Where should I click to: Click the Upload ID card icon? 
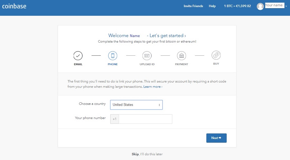[x=147, y=56]
